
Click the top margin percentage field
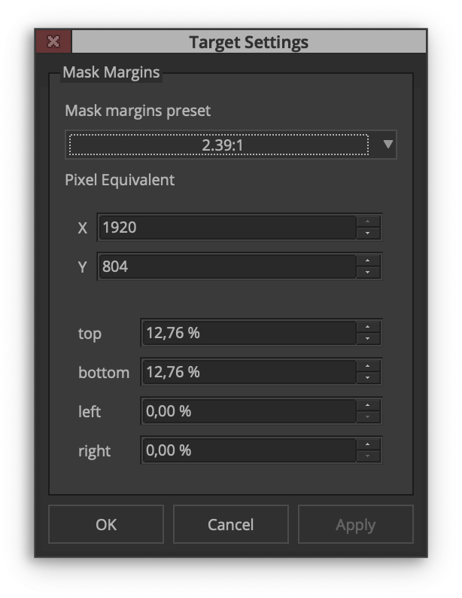(x=248, y=333)
